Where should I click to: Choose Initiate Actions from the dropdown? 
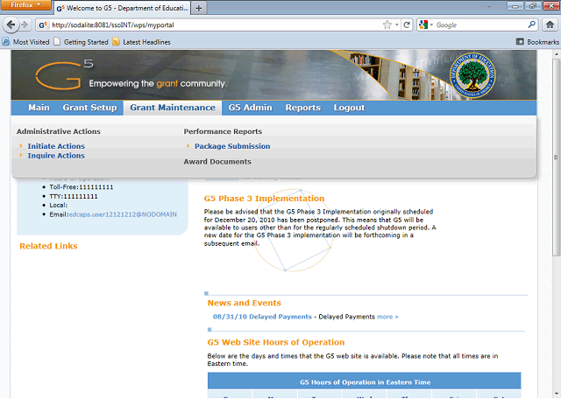[x=56, y=146]
